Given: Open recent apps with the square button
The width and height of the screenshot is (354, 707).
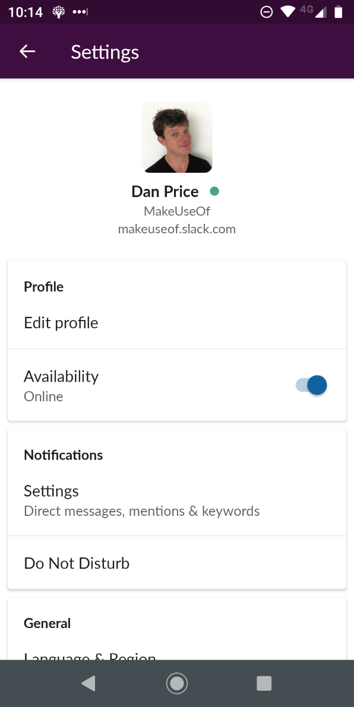Looking at the screenshot, I should click(x=264, y=683).
